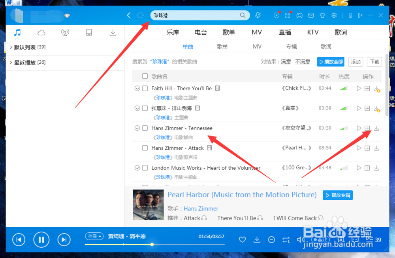This screenshot has width=395, height=258.
Task: Open the 直播 tab
Action: click(285, 32)
